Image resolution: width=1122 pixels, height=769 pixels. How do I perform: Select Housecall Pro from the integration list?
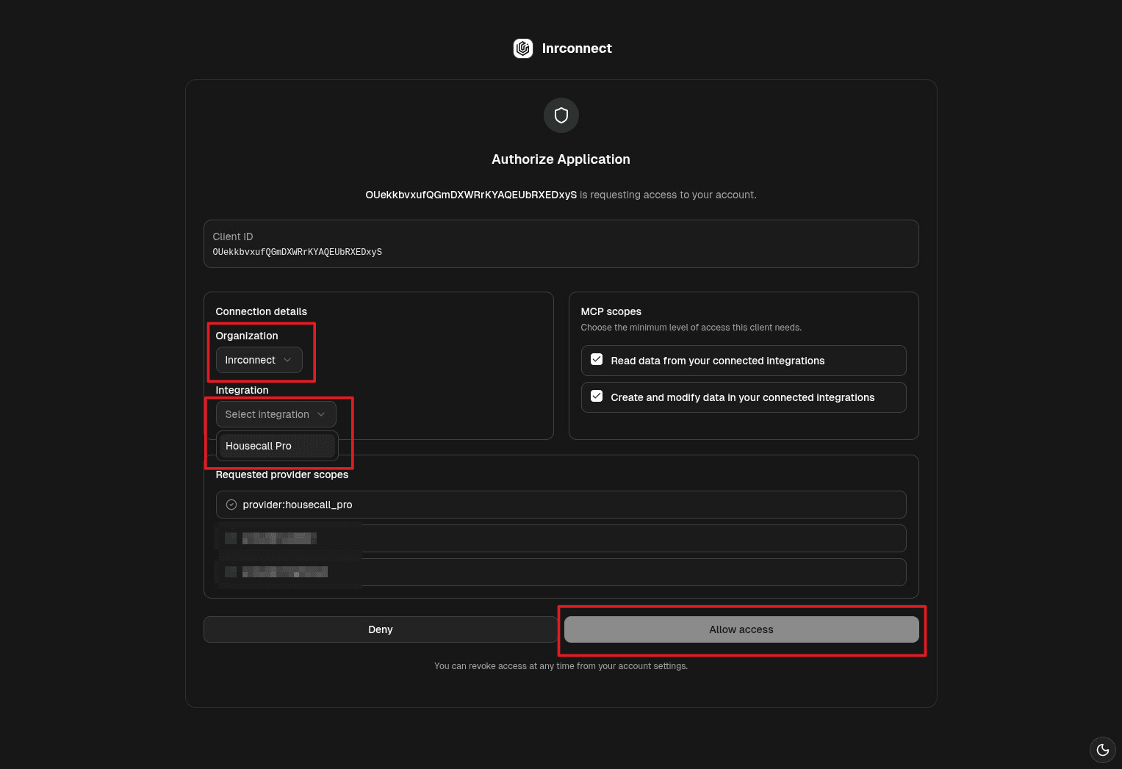pos(276,446)
